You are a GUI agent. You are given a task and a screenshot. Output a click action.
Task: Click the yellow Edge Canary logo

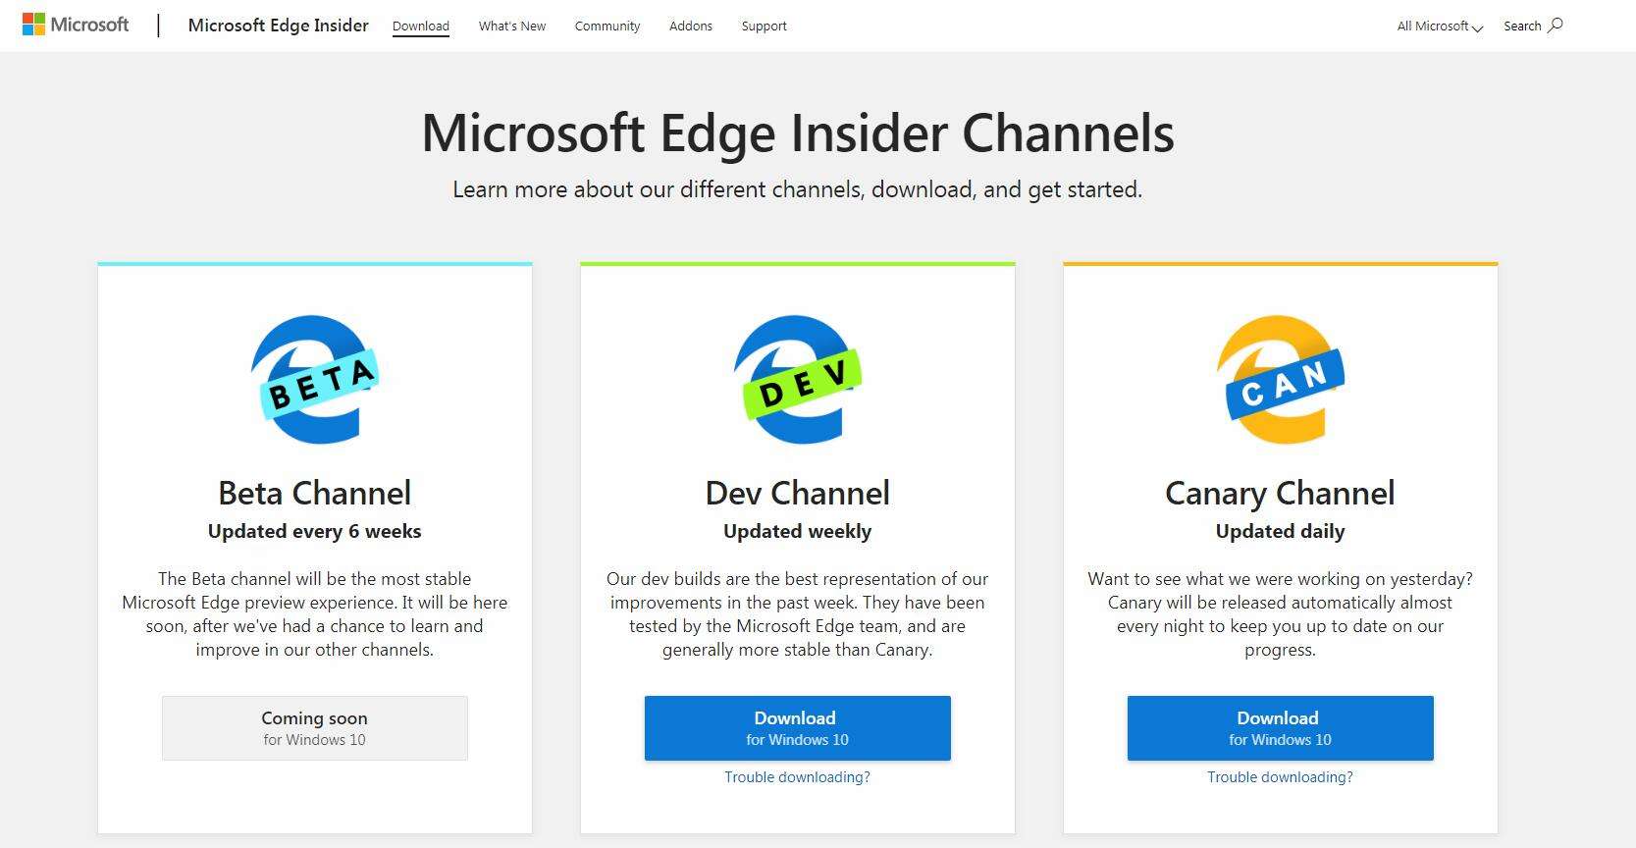coord(1281,379)
